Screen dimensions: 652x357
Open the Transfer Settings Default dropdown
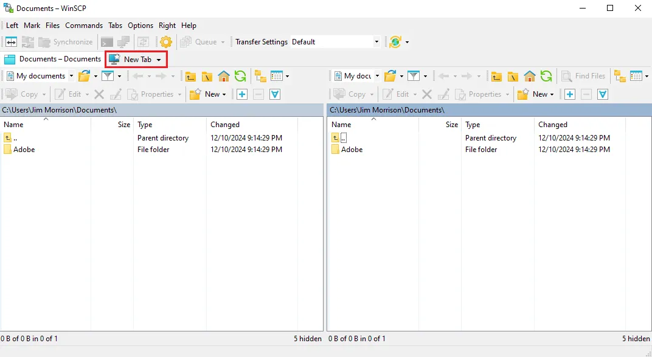click(x=376, y=42)
